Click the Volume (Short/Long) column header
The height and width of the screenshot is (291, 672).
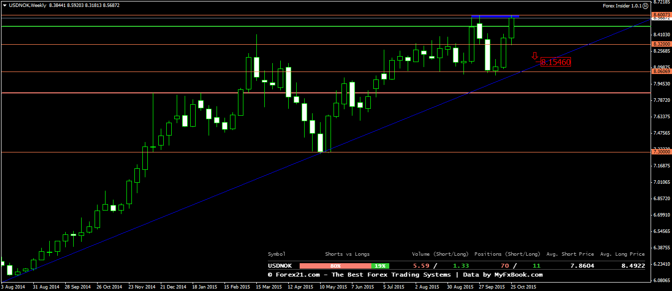(x=441, y=254)
